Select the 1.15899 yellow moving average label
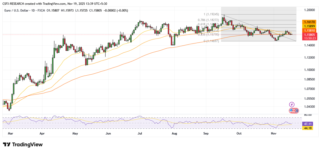Image resolution: width=321 pixels, height=152 pixels. (308, 26)
